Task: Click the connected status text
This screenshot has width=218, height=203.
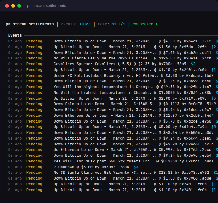Action: pyautogui.click(x=143, y=24)
